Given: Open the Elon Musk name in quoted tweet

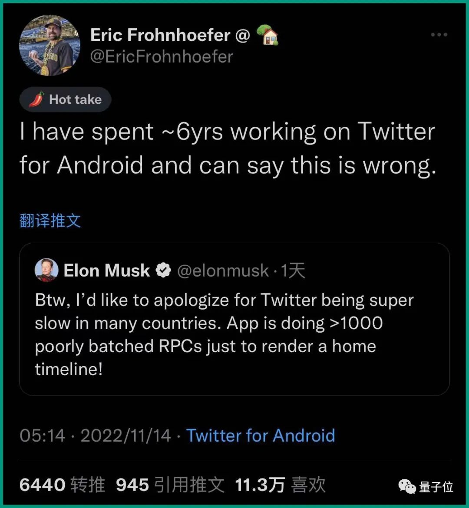Looking at the screenshot, I should (x=106, y=270).
